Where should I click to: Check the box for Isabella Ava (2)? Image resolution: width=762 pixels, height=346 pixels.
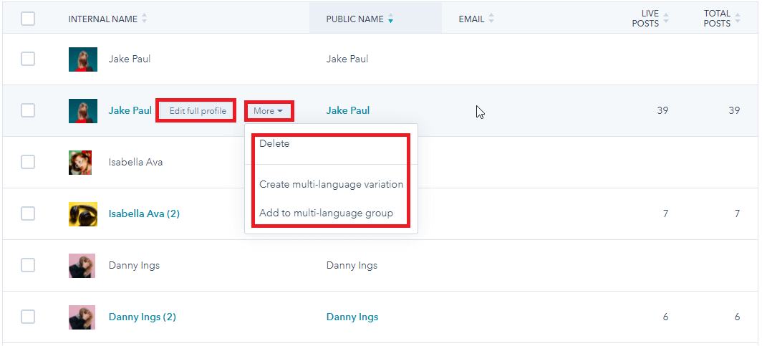coord(28,213)
